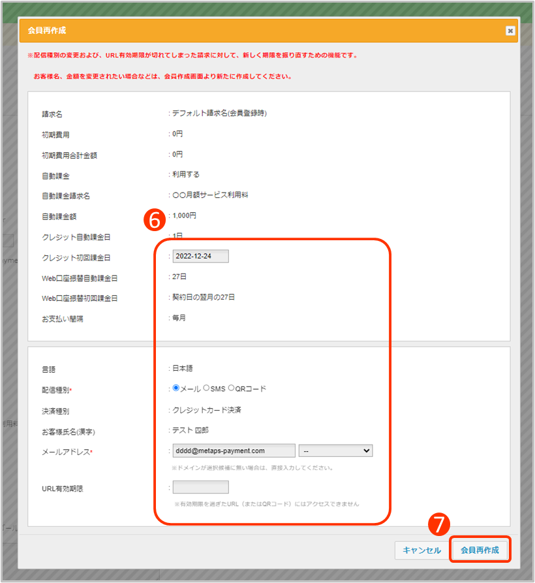Click the orange step 6 marker

coord(155,221)
